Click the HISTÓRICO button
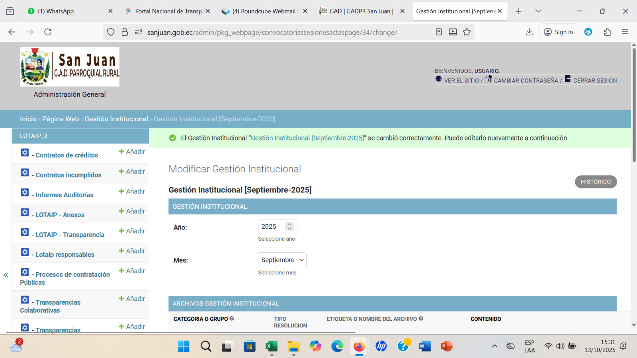 coord(596,182)
